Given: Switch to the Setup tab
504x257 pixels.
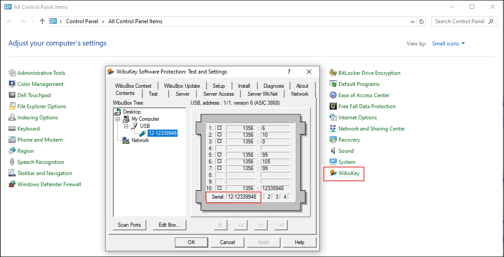Looking at the screenshot, I should point(219,86).
